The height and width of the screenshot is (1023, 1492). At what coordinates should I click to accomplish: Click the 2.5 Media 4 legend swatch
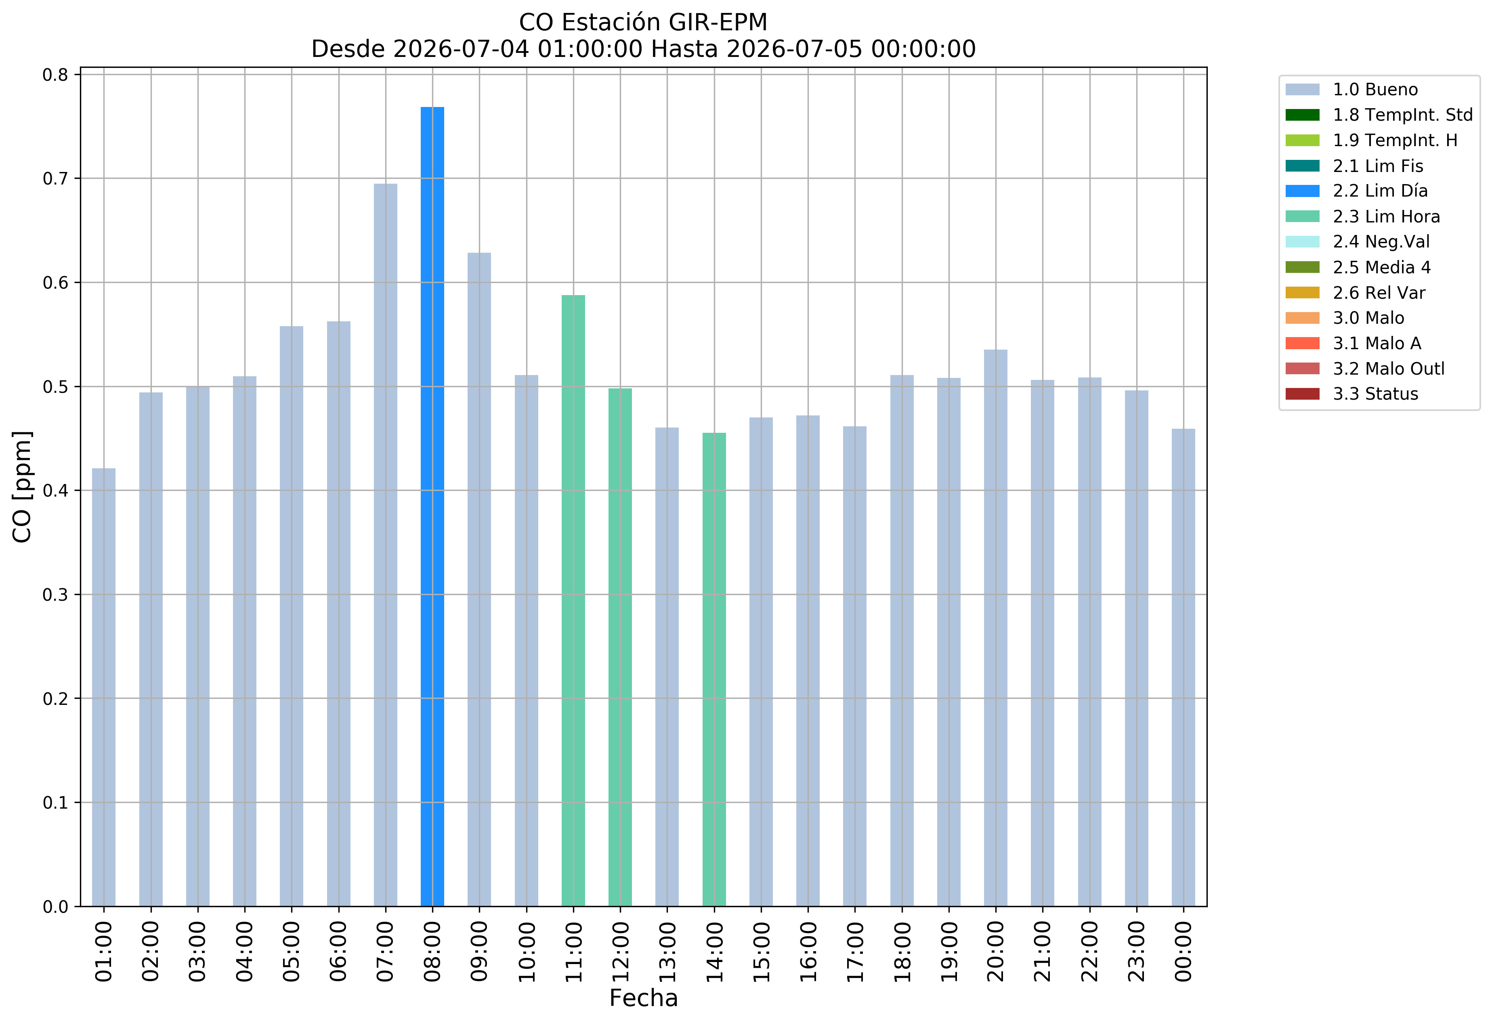1302,267
